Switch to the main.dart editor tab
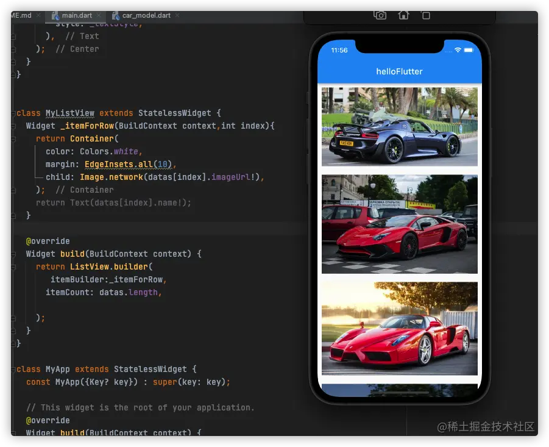 tap(77, 15)
